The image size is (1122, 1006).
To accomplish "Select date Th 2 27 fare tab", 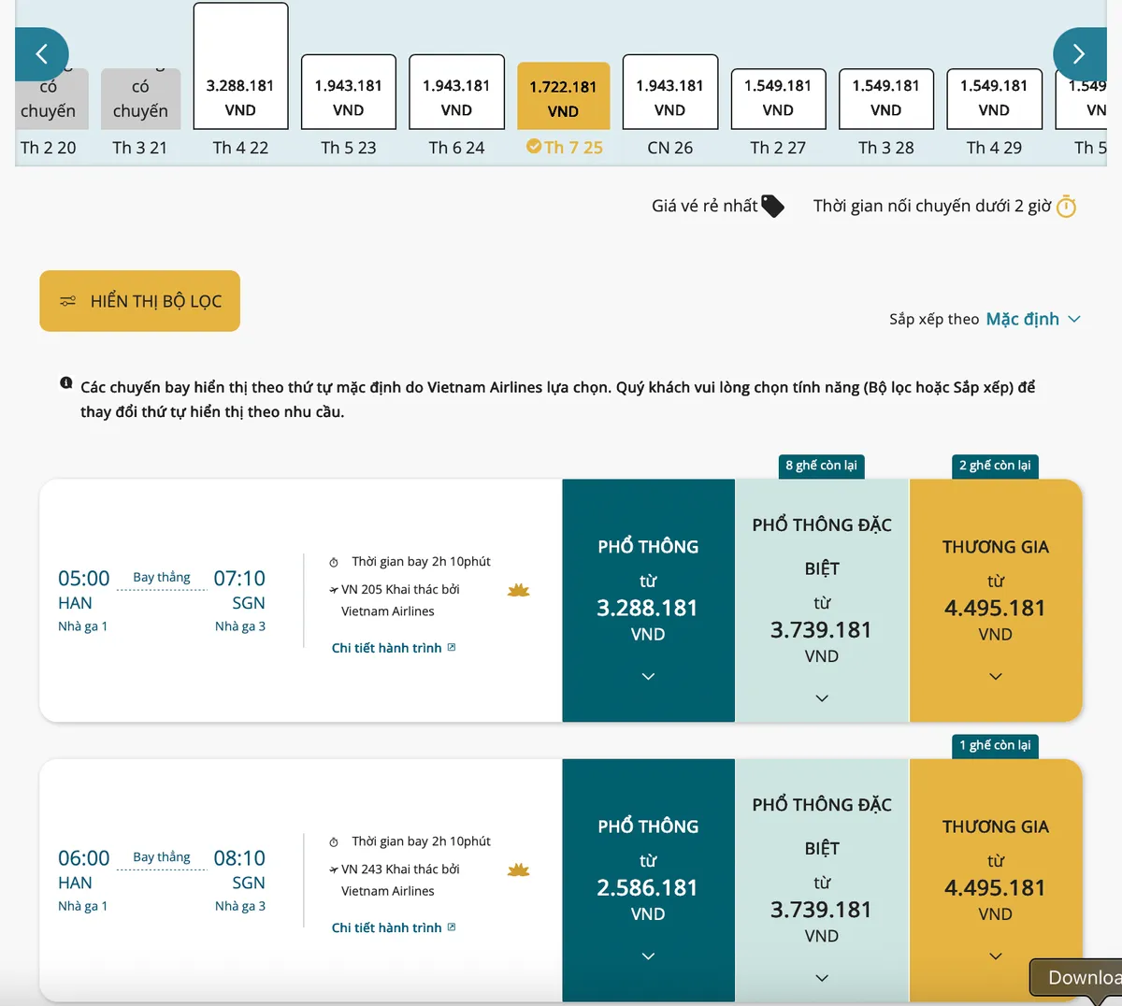I will [778, 98].
